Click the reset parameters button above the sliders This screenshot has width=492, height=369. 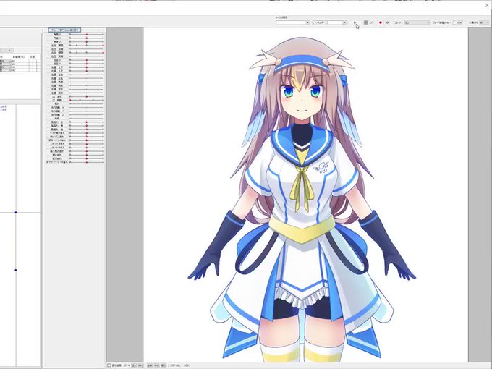click(x=64, y=30)
